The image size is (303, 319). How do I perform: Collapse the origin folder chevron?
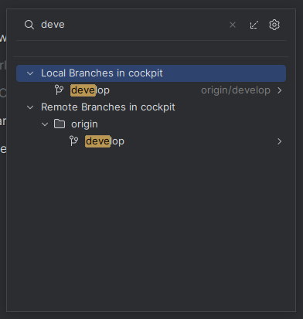click(45, 124)
